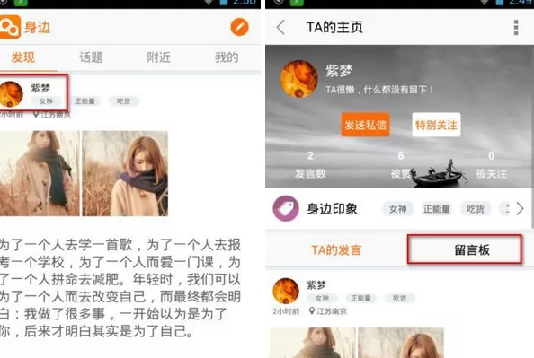534x358 pixels.
Task: Tap the purple tag icon beside 身边印象
Action: tap(286, 208)
